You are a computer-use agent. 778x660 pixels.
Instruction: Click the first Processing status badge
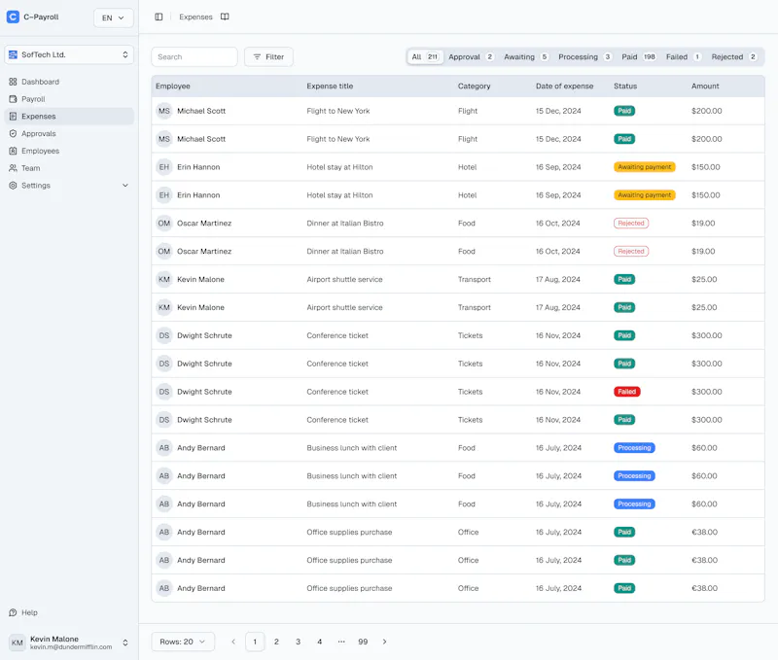point(634,448)
